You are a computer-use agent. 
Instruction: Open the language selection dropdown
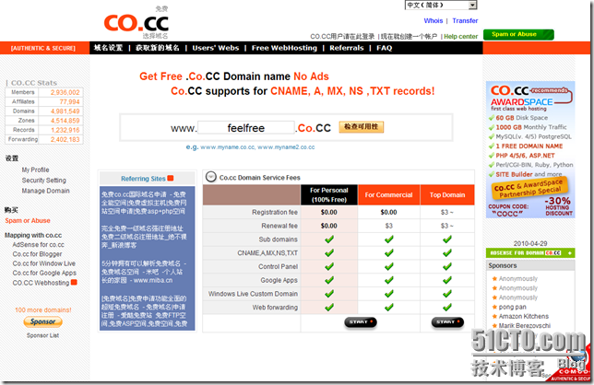click(x=441, y=6)
